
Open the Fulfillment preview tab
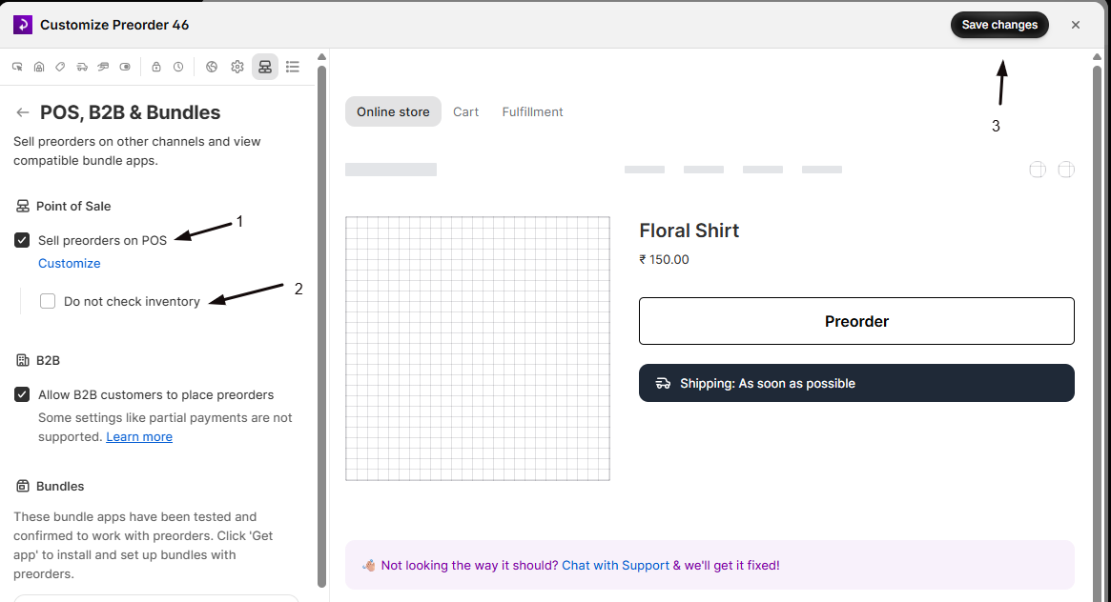pos(533,111)
